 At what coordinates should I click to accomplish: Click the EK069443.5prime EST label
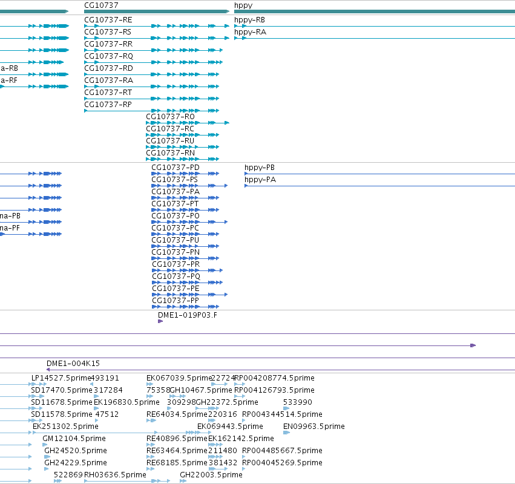tap(230, 427)
